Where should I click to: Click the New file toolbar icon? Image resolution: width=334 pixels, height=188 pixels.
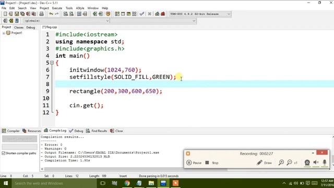[5, 14]
